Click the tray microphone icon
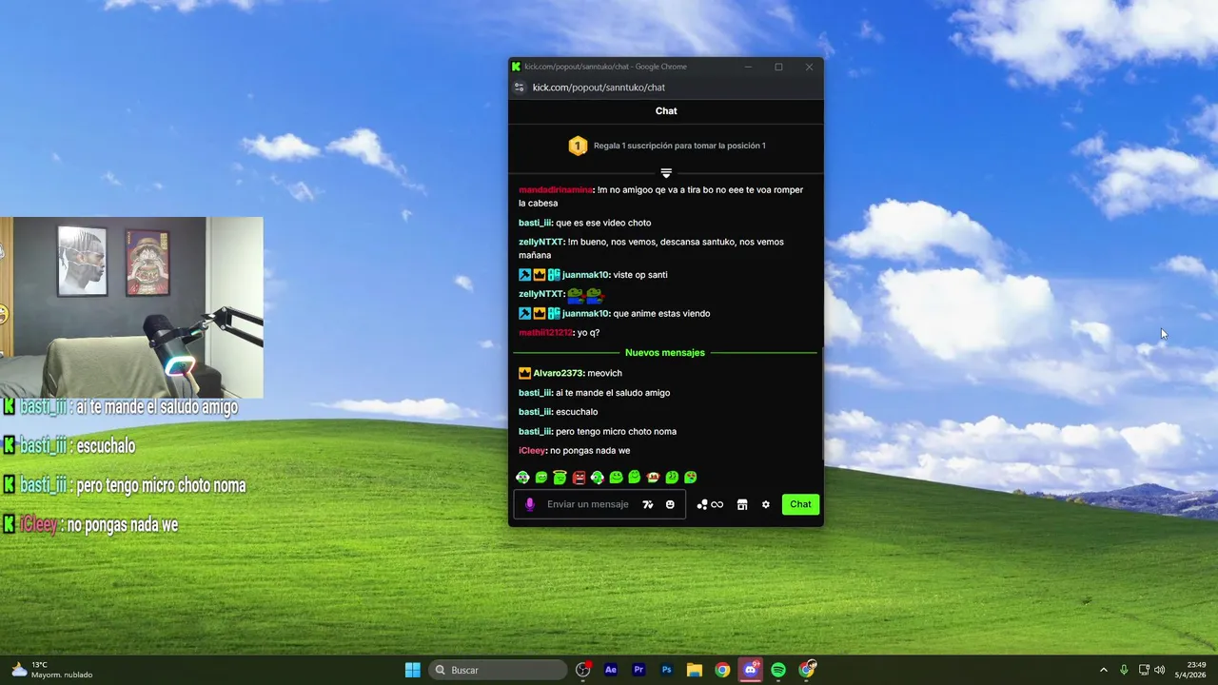 pyautogui.click(x=1124, y=670)
